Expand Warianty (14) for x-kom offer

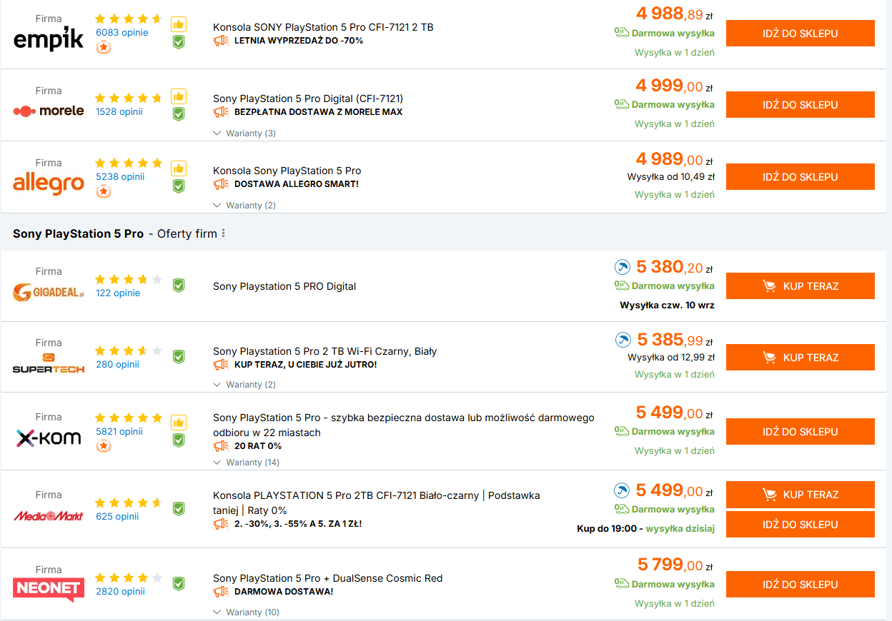click(x=247, y=463)
